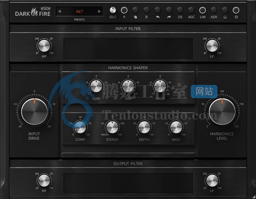Disable the LIM limiter button
The width and height of the screenshot is (256, 199).
(x=203, y=10)
